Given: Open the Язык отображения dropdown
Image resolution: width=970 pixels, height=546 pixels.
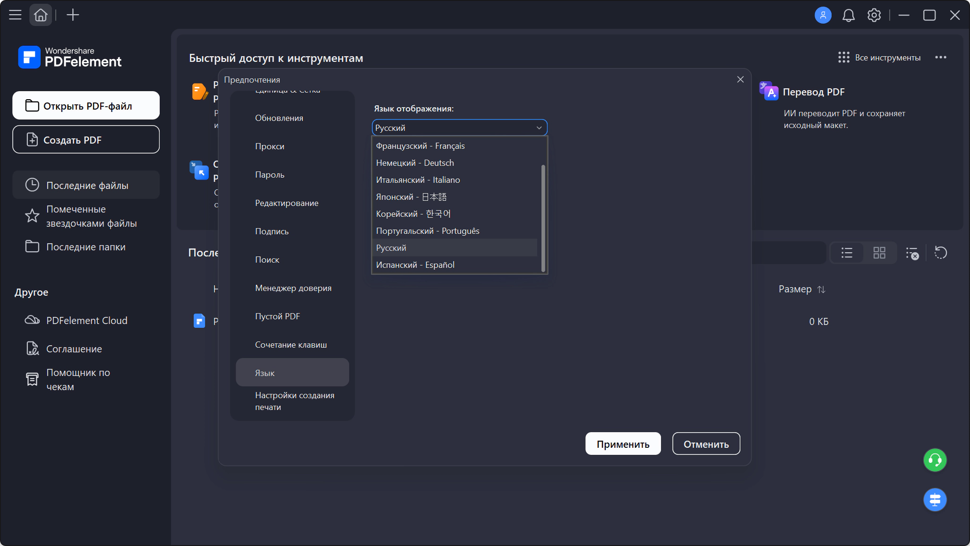Looking at the screenshot, I should click(459, 128).
